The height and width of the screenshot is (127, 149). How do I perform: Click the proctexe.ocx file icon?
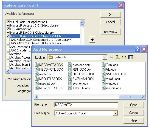click(x=70, y=65)
